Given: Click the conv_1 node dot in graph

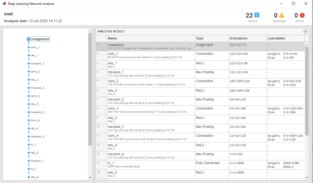Looking at the screenshot, I should tap(29, 47).
